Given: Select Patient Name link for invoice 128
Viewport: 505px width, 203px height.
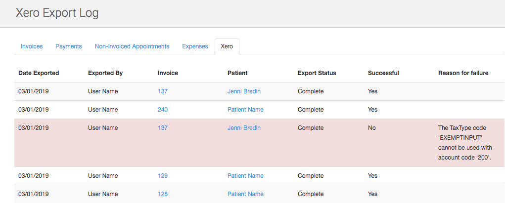Looking at the screenshot, I should coord(245,194).
